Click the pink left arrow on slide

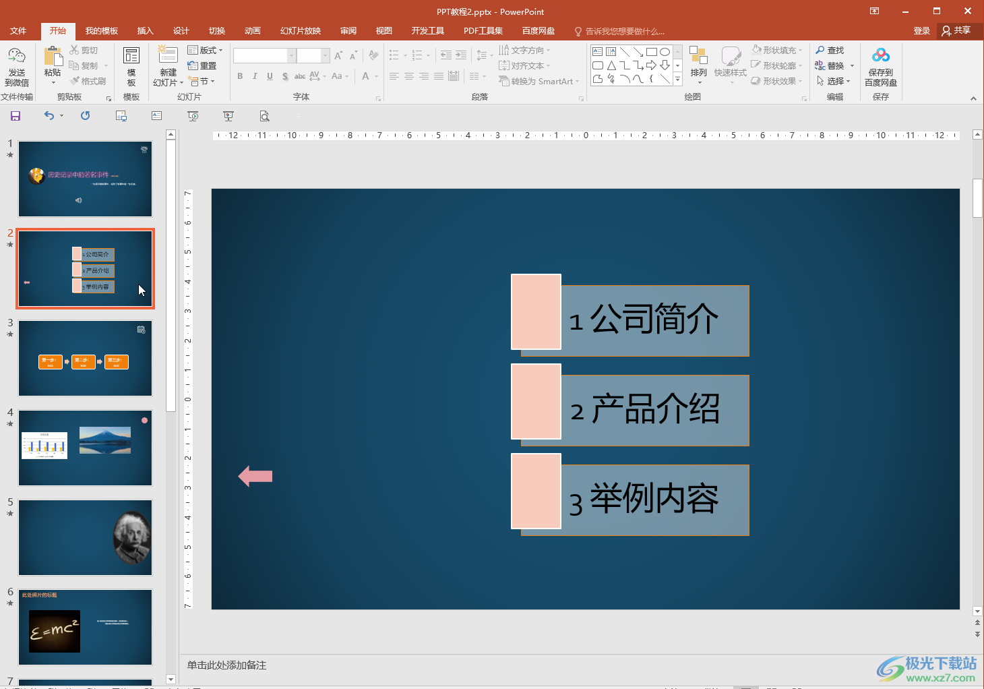point(255,477)
